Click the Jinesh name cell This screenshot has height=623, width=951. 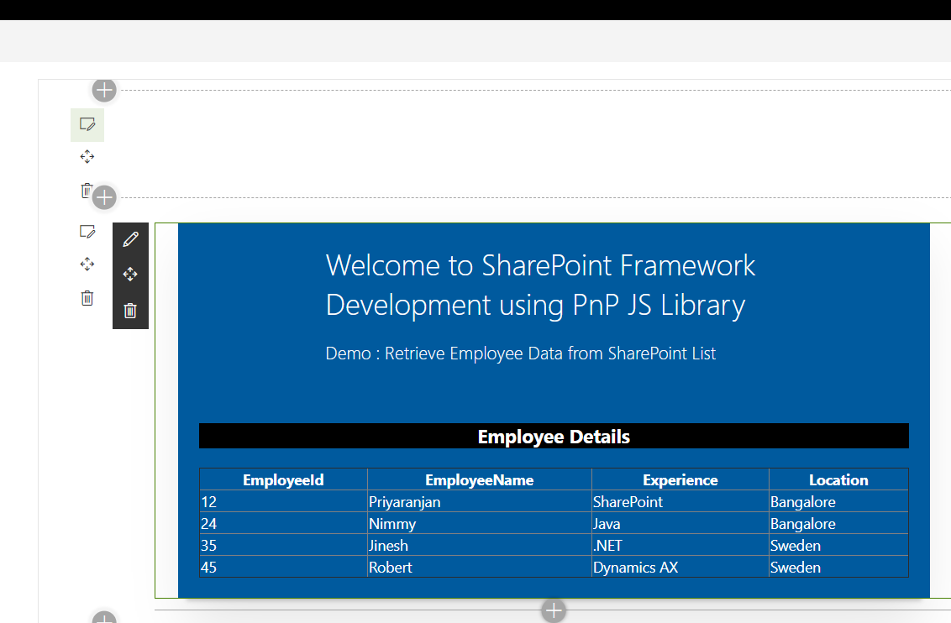[x=479, y=546]
